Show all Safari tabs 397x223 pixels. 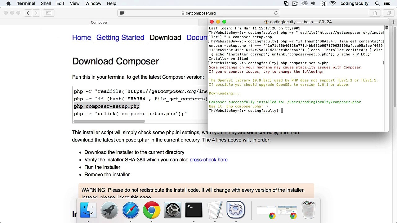tap(389, 13)
